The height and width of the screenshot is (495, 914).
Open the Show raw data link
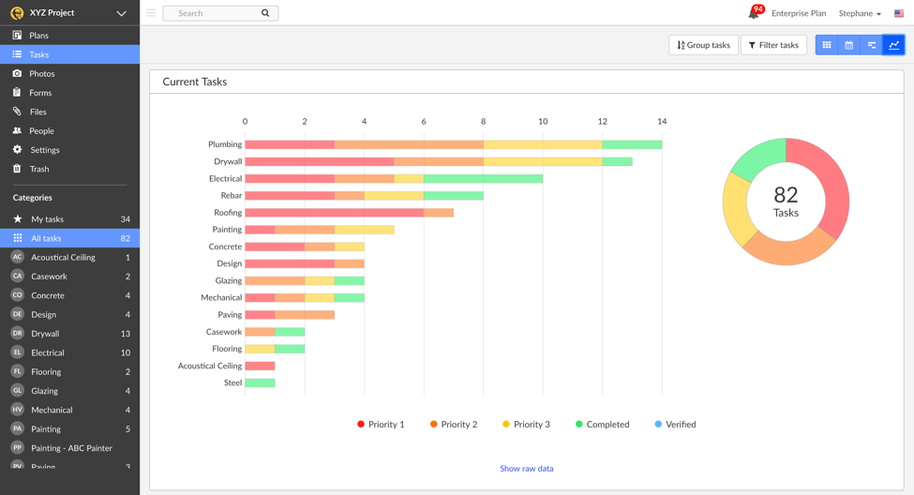(x=526, y=469)
